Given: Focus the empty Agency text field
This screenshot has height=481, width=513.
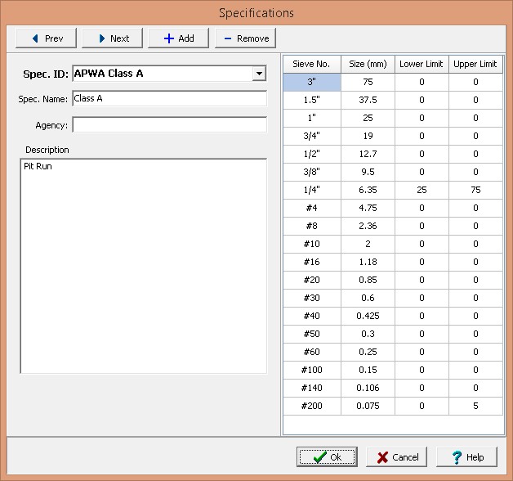Looking at the screenshot, I should pos(169,125).
